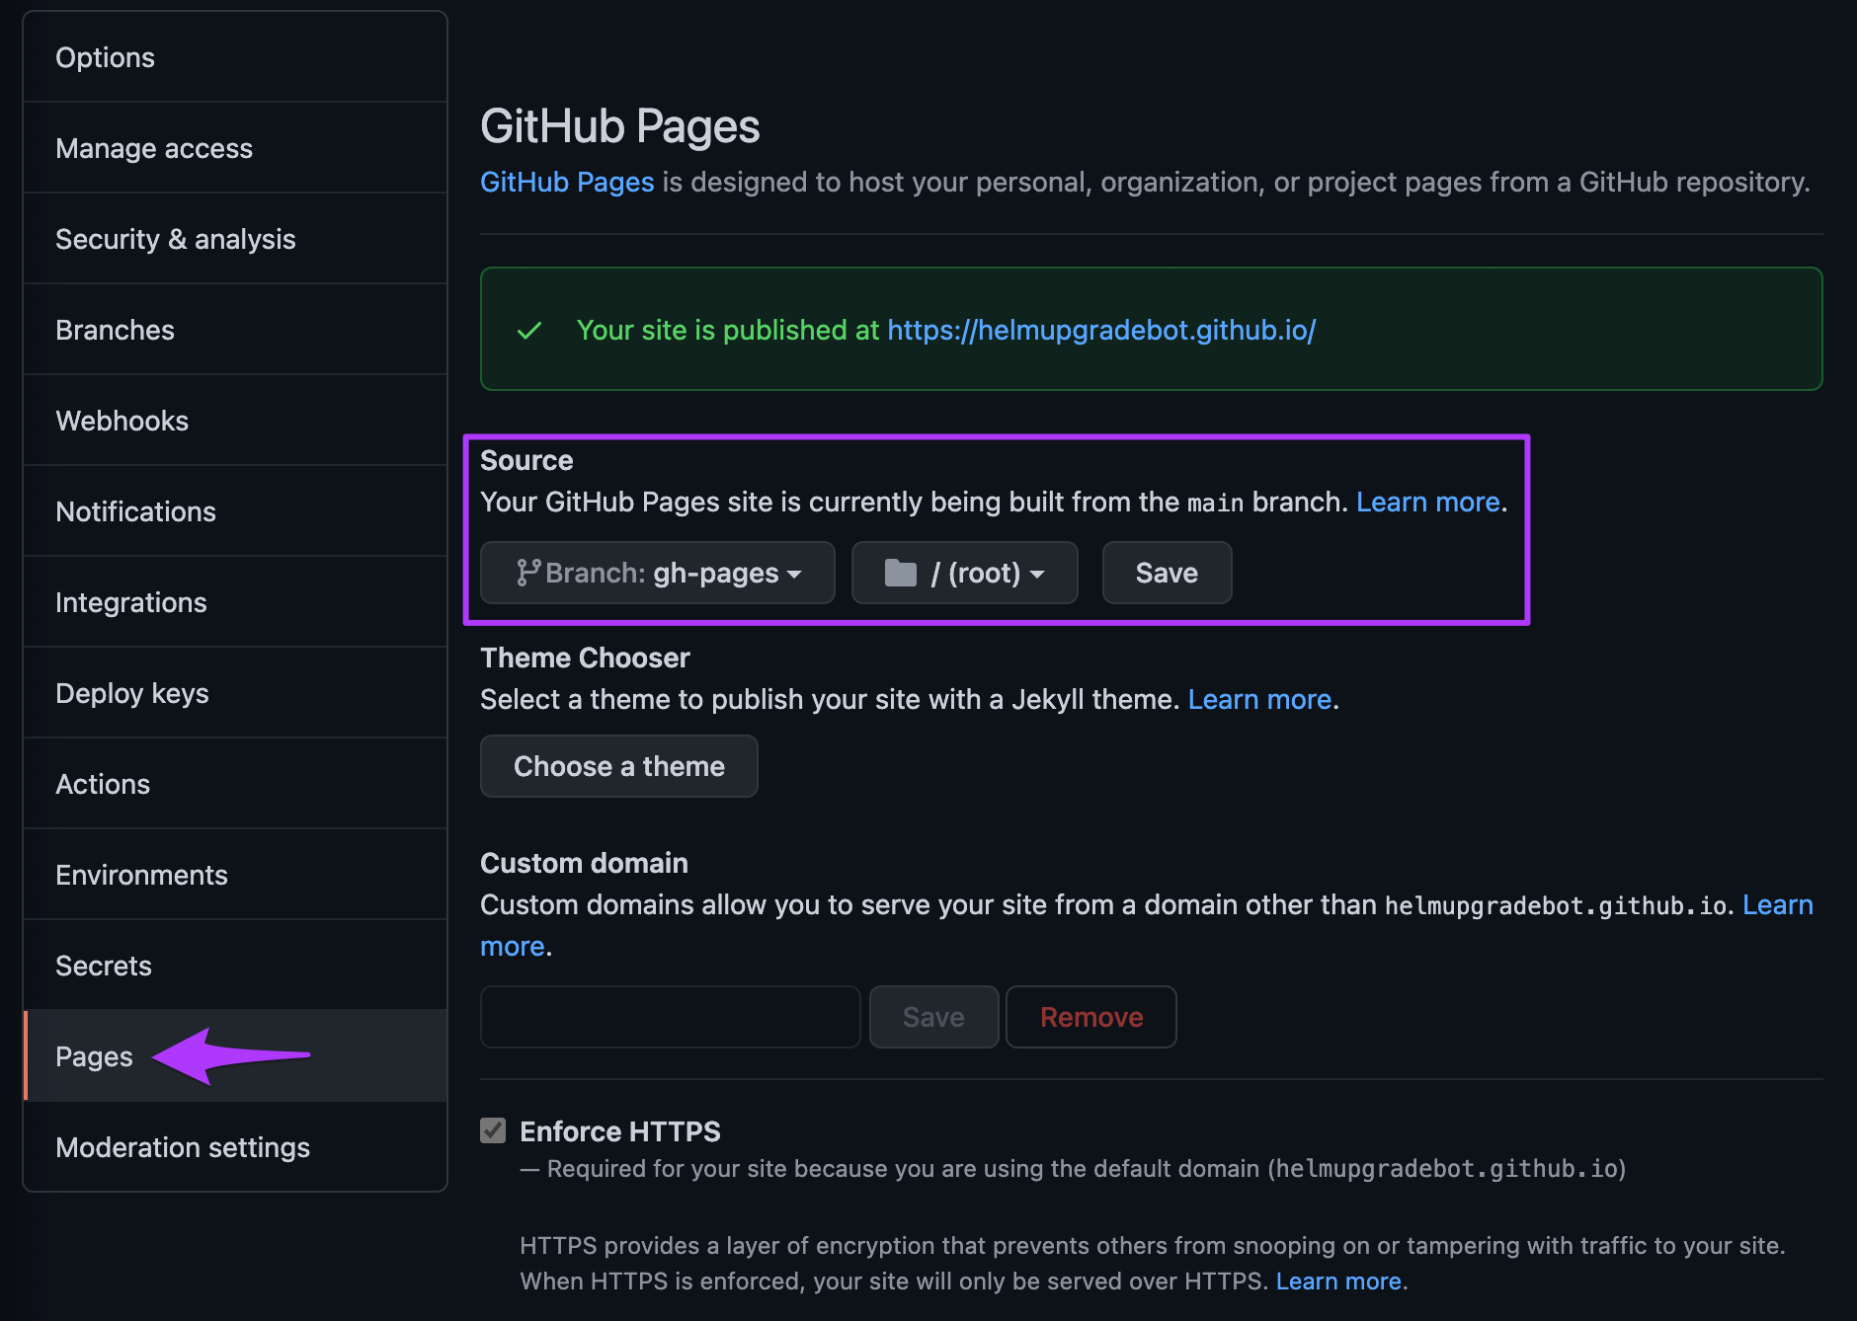Click the git branch icon

528,573
